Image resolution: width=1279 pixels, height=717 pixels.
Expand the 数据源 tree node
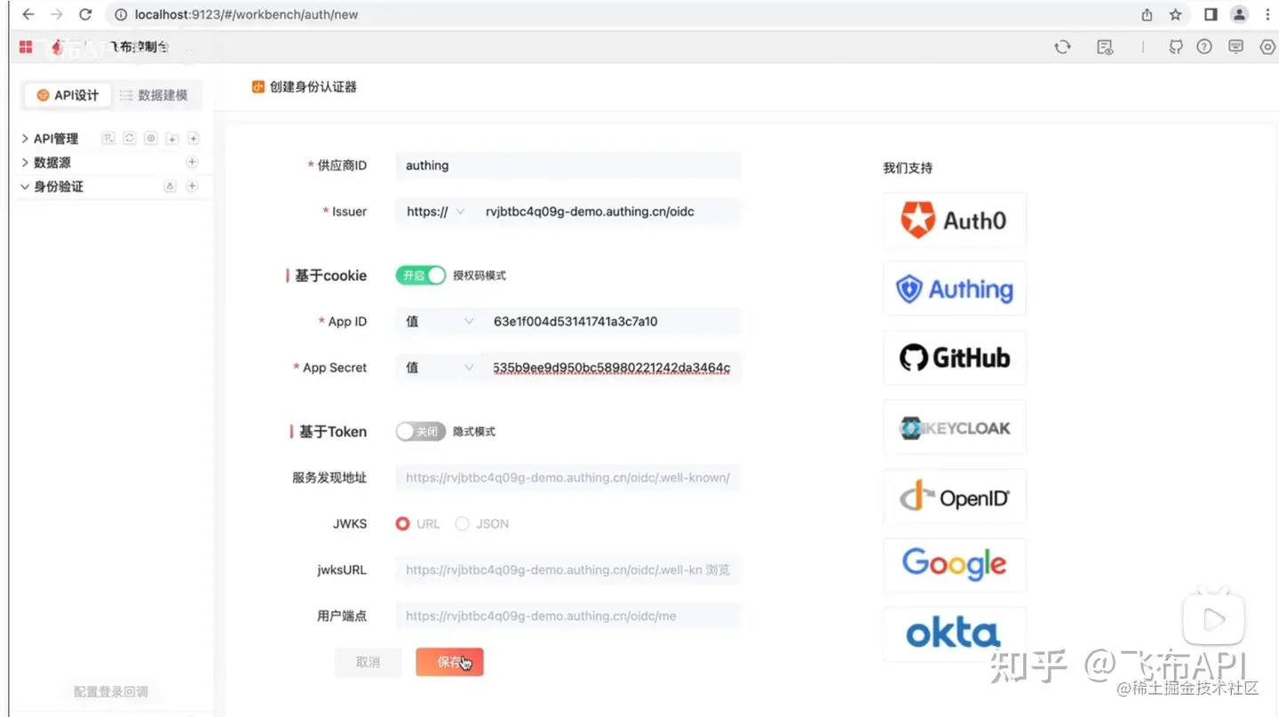pyautogui.click(x=25, y=163)
